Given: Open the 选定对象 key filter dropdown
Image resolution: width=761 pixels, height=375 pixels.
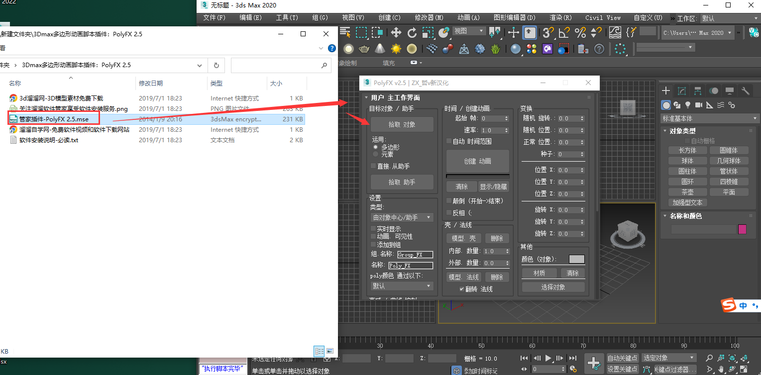Looking at the screenshot, I should tap(668, 358).
